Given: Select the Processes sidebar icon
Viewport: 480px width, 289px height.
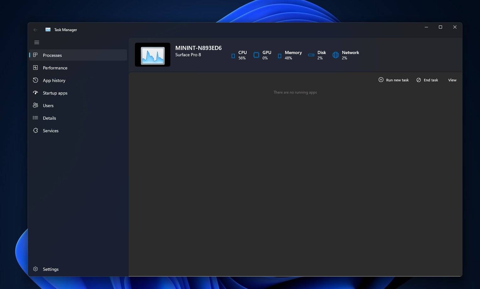Looking at the screenshot, I should point(35,55).
